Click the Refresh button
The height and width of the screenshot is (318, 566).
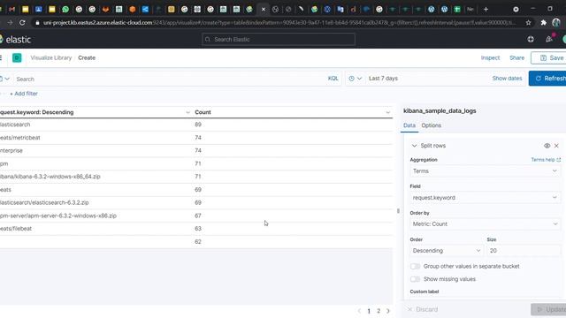[x=547, y=79]
